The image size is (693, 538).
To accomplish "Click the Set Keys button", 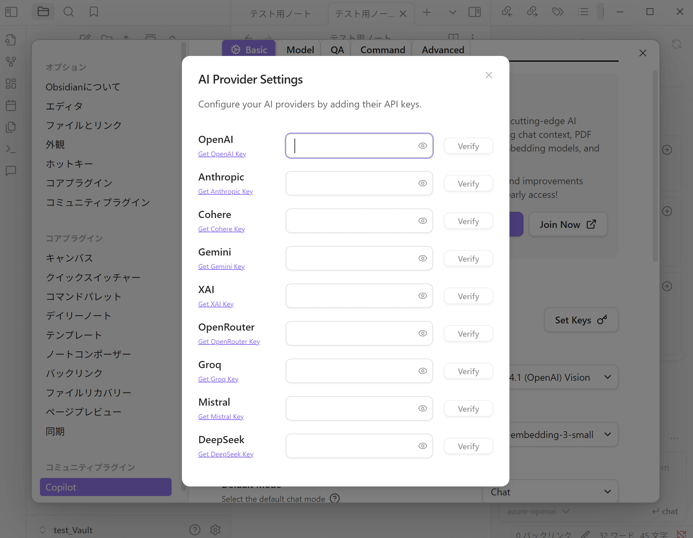I will [x=581, y=320].
